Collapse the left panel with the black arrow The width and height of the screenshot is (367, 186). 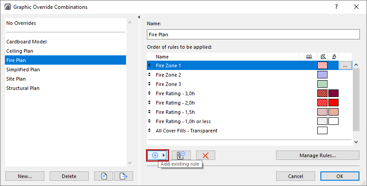[139, 17]
